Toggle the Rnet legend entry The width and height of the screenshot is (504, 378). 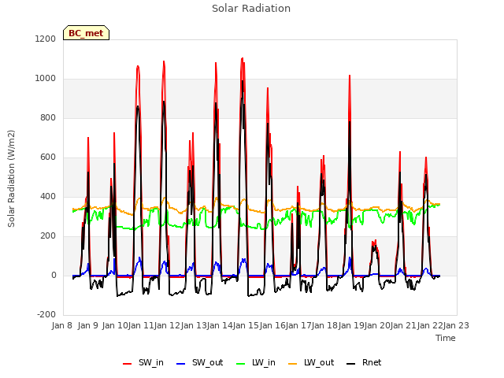(x=364, y=362)
